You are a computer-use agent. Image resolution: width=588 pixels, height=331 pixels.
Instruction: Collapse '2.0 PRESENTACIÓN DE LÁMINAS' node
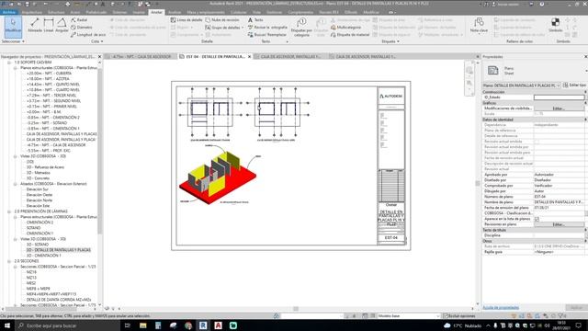point(9,211)
